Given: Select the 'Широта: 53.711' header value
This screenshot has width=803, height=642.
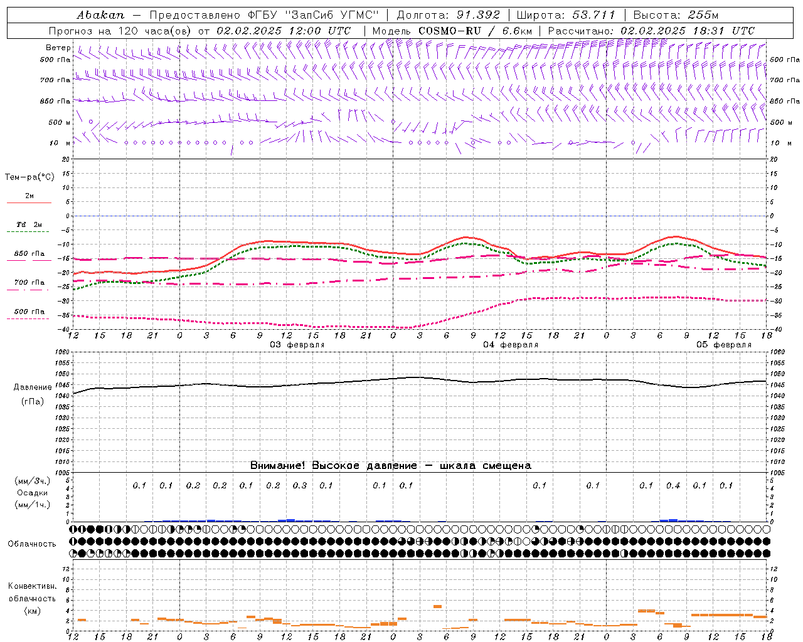Looking at the screenshot, I should coord(566,14).
